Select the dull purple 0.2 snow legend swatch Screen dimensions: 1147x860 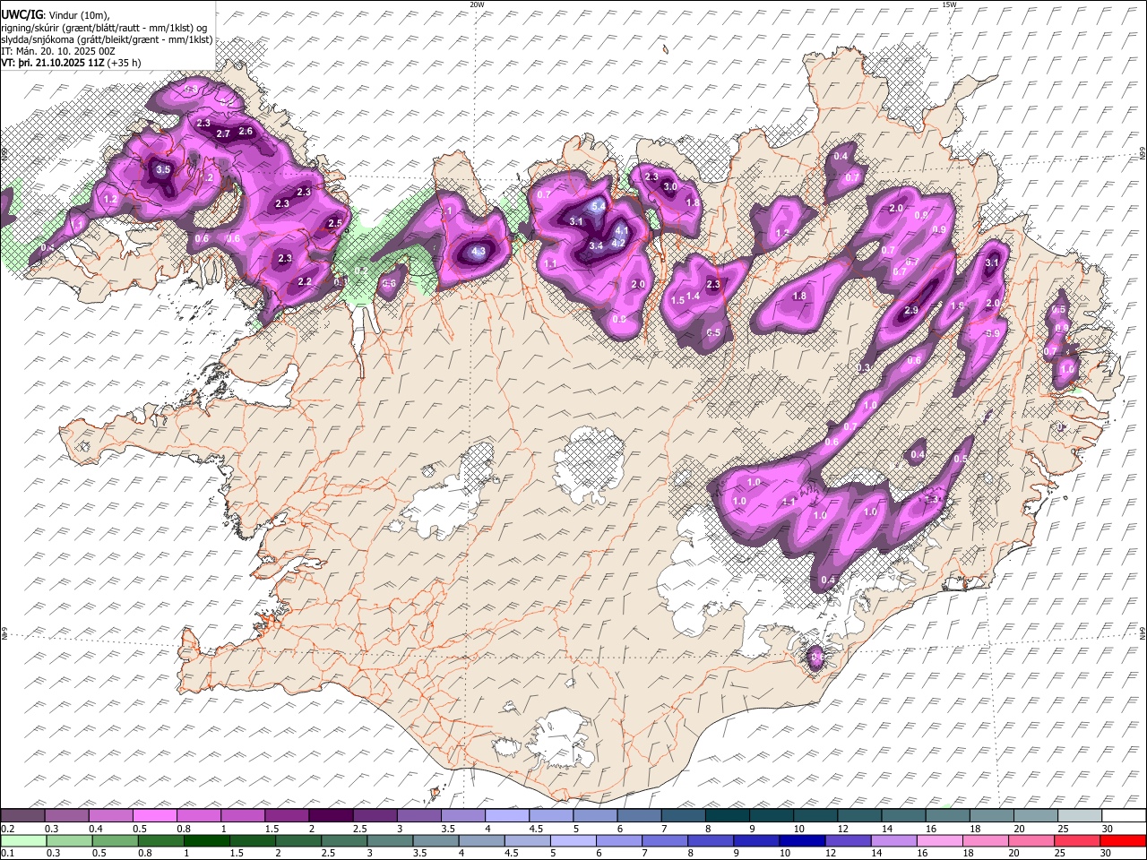(x=22, y=816)
